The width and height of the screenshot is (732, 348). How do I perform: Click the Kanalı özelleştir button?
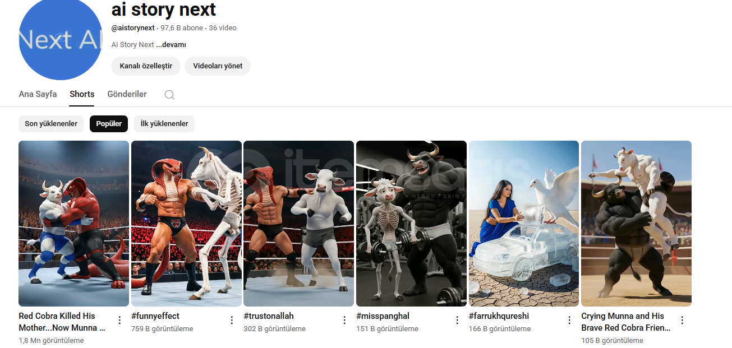146,66
